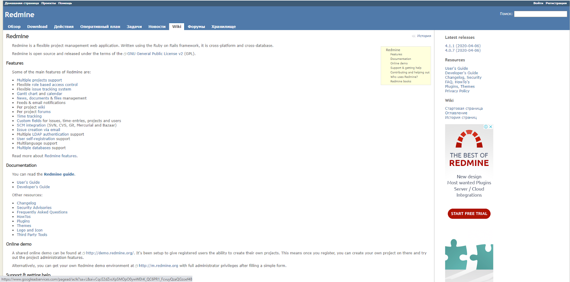Click the Поиск label link

[506, 14]
